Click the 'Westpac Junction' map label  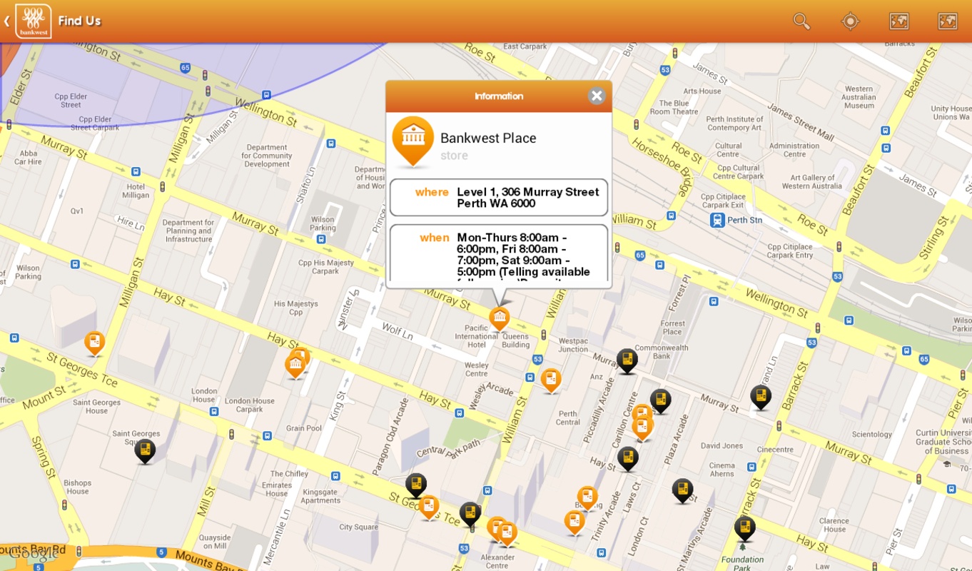tap(573, 345)
